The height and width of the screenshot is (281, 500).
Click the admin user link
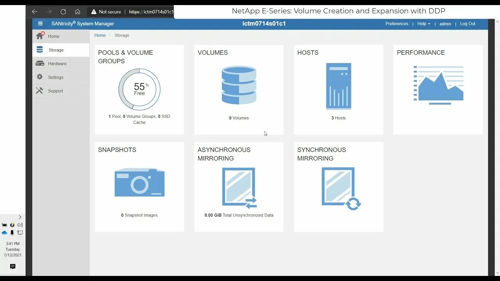(445, 24)
